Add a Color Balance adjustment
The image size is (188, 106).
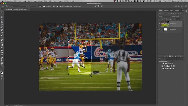point(164,66)
